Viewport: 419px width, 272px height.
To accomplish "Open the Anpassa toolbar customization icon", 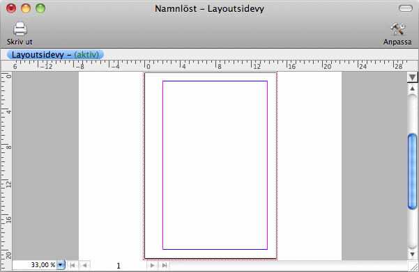I will click(x=397, y=29).
